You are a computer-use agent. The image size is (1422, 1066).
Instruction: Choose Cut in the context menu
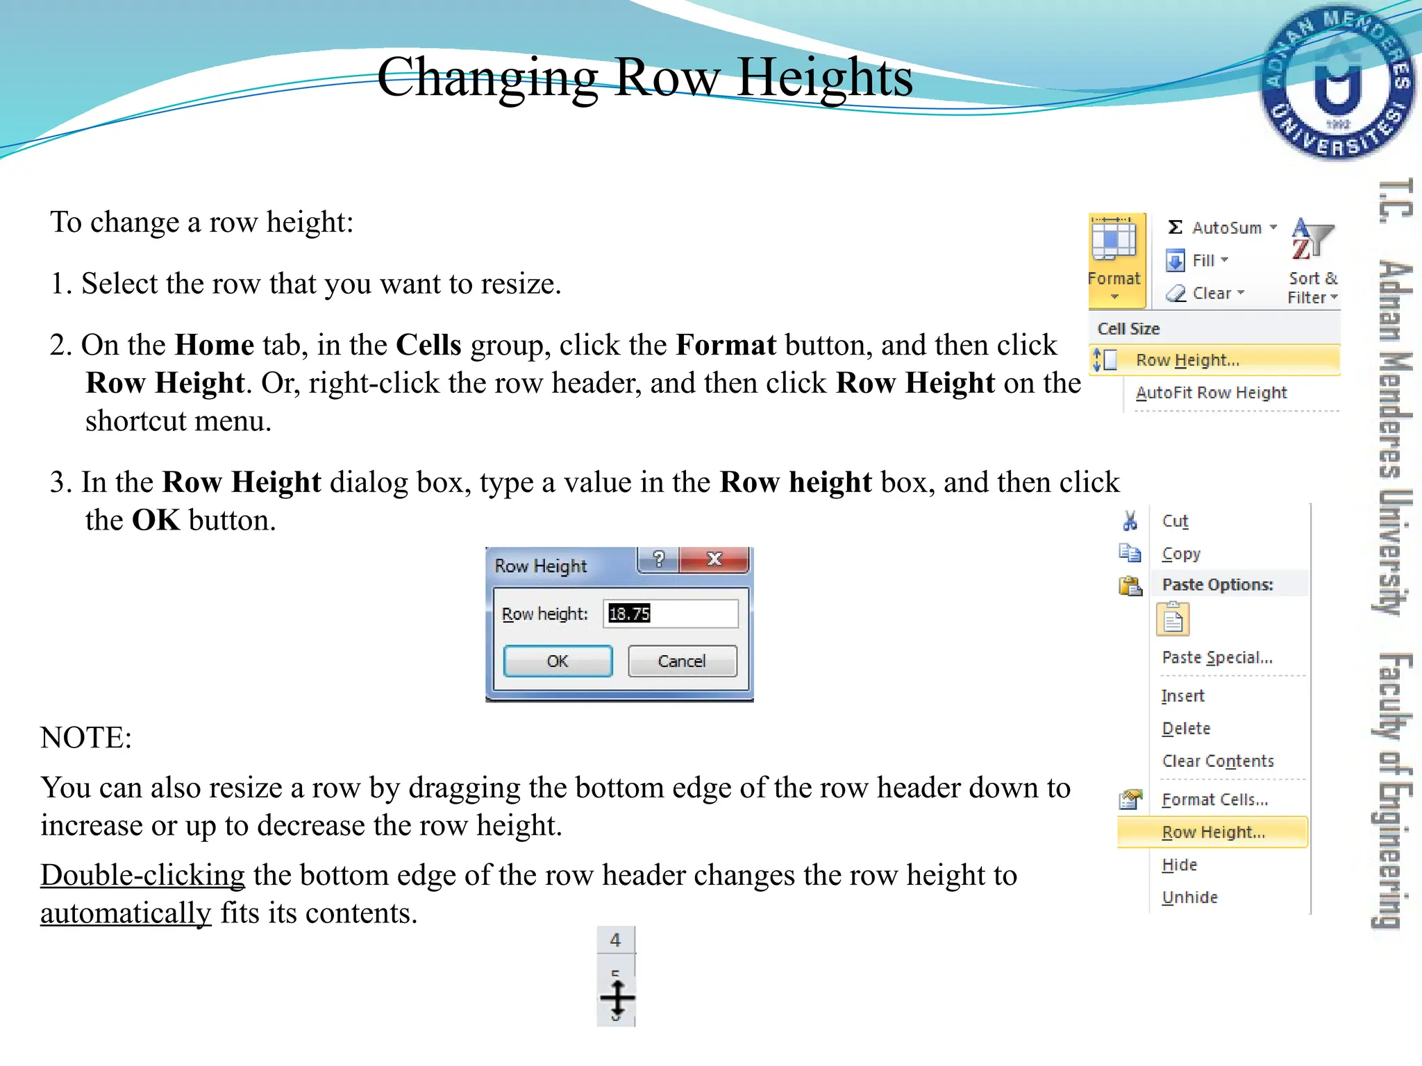[1175, 521]
